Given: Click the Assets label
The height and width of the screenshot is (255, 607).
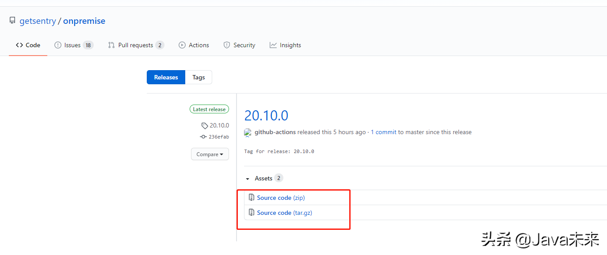Looking at the screenshot, I should coord(263,178).
